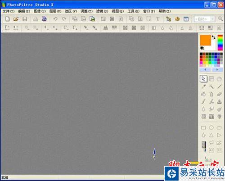The height and width of the screenshot is (181, 225).
Task: Open the image explorer tree icon
Action: 169,19
